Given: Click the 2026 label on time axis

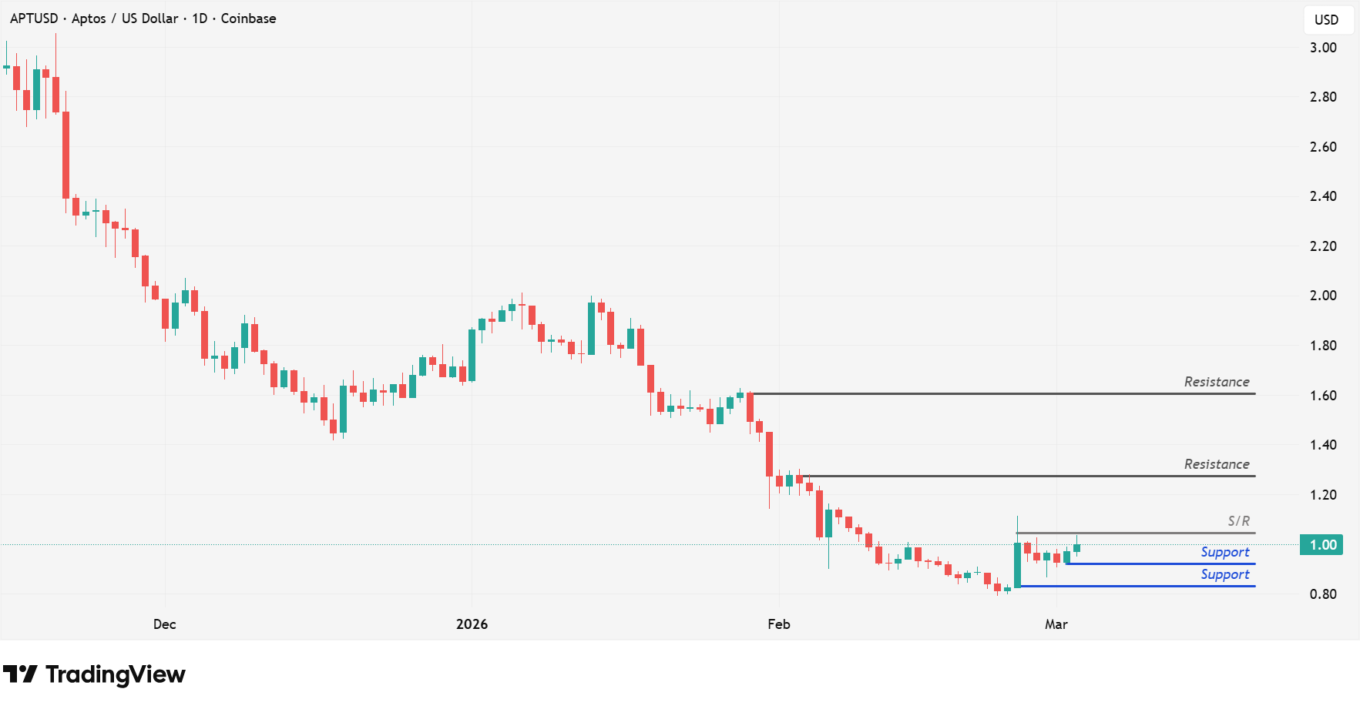Looking at the screenshot, I should click(472, 624).
